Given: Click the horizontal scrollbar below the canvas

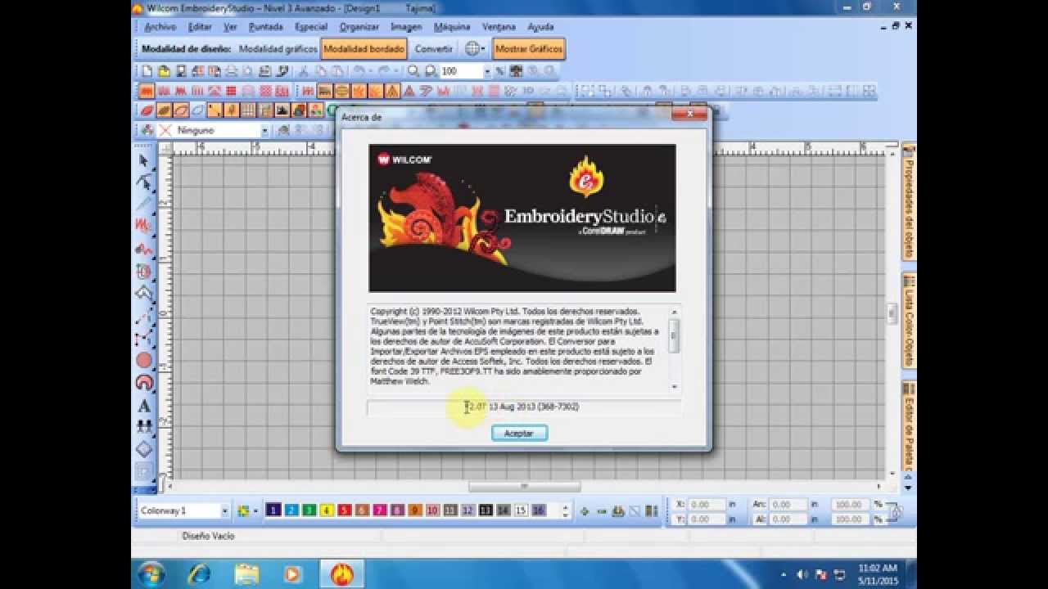Looking at the screenshot, I should [525, 486].
